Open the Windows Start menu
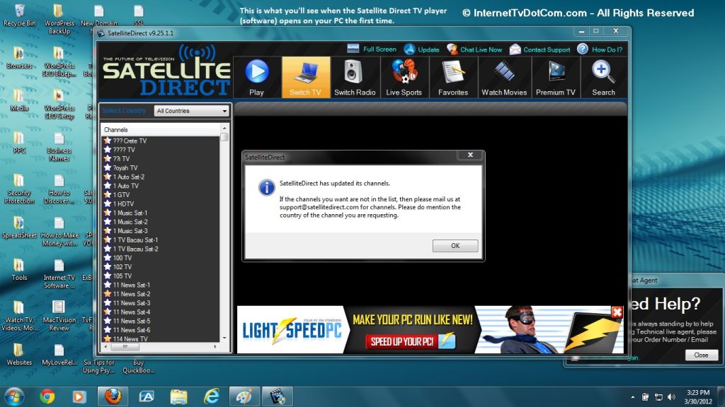 14,396
